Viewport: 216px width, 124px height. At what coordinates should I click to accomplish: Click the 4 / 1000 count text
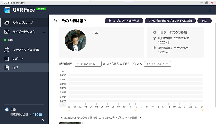36,115
